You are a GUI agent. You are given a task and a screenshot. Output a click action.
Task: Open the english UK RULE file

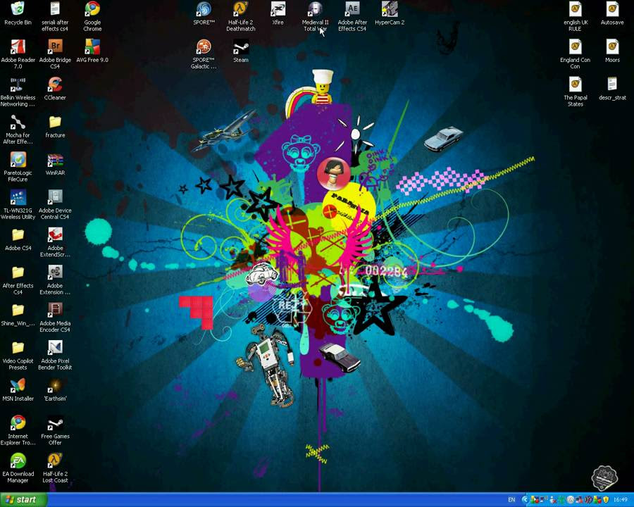pos(575,9)
